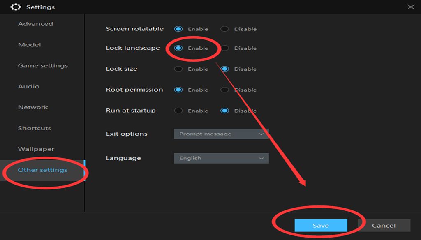Open the Language dropdown showing English
This screenshot has height=240, width=421.
click(221, 158)
